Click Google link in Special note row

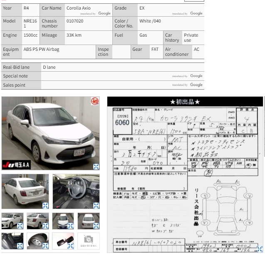click(196, 76)
